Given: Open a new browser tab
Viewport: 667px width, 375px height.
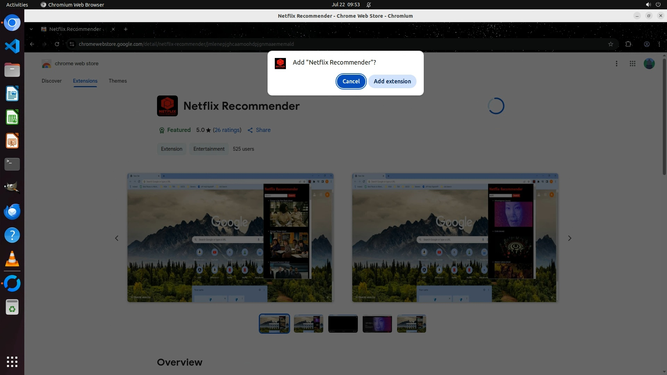Looking at the screenshot, I should point(126,29).
